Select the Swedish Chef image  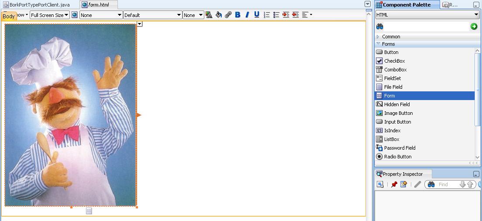[70, 115]
